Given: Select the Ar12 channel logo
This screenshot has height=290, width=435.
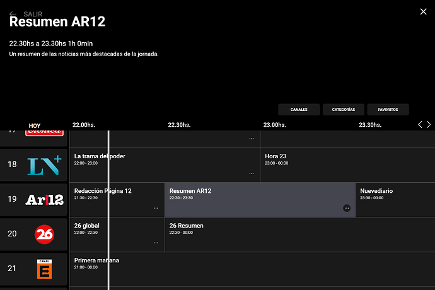Looking at the screenshot, I should click(x=44, y=199).
